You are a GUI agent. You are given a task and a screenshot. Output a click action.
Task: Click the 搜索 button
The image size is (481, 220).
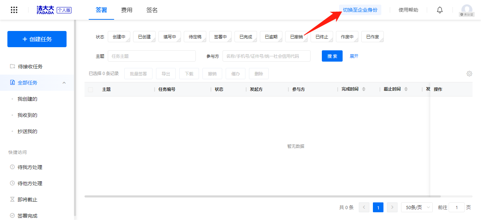(x=332, y=56)
